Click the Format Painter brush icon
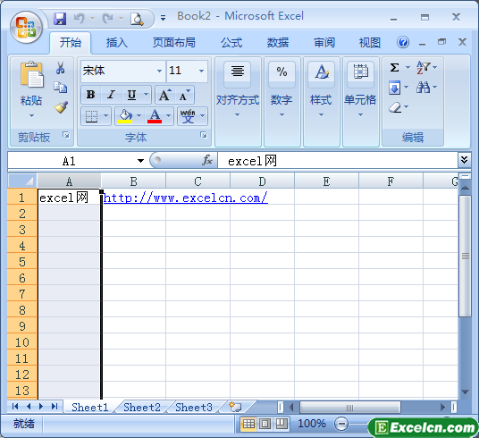The image size is (479, 438). coord(61,107)
